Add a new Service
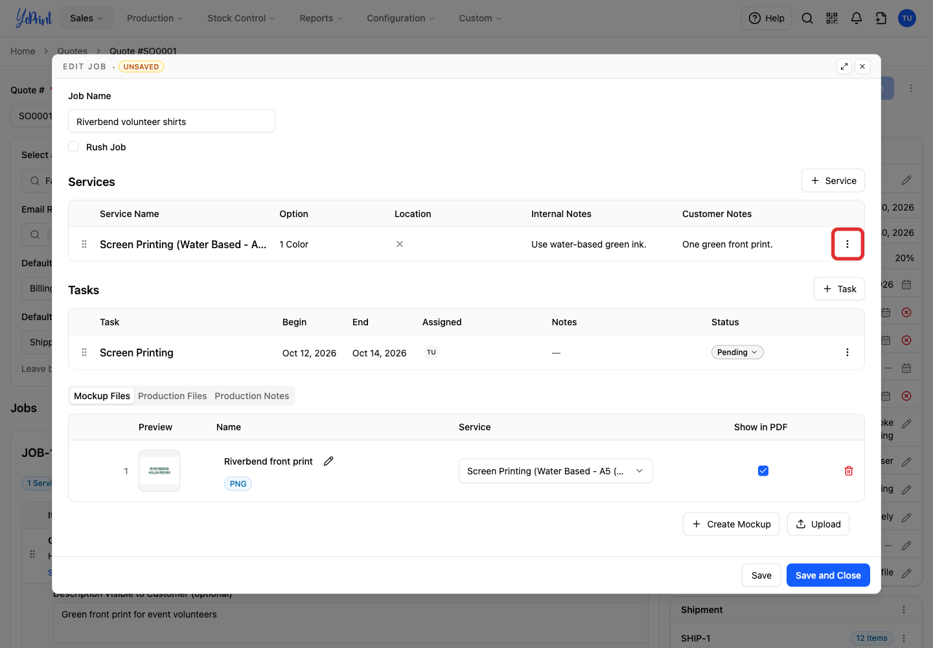This screenshot has width=933, height=648. point(833,181)
